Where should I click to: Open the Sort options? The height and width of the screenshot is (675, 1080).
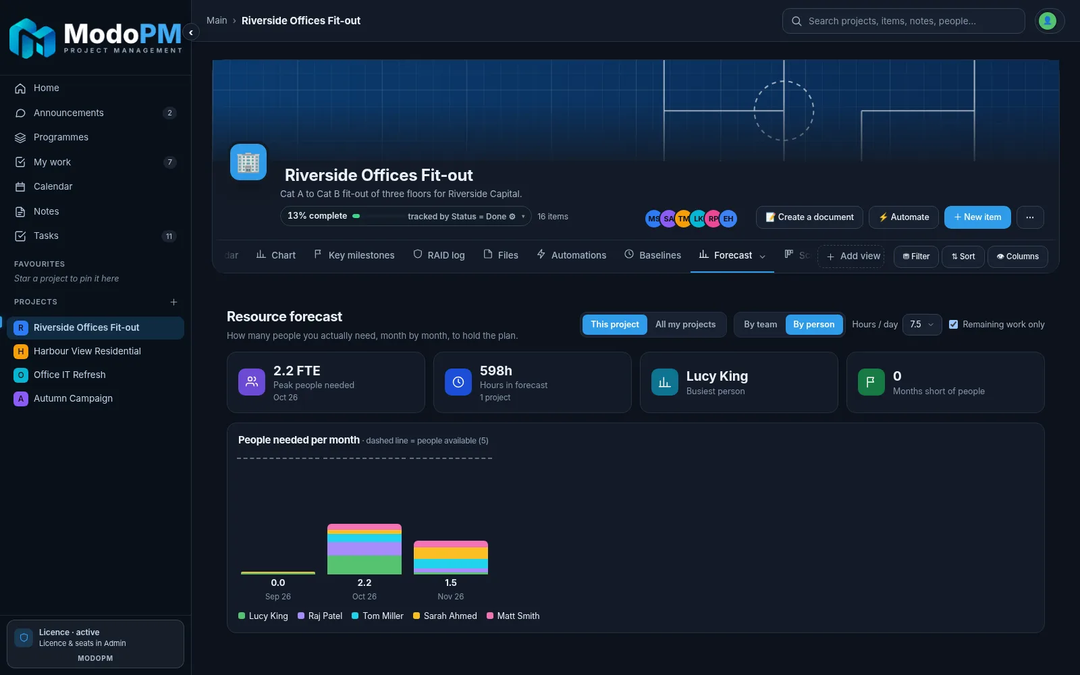[963, 256]
